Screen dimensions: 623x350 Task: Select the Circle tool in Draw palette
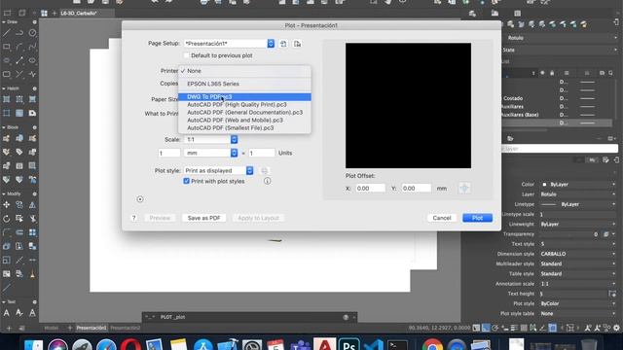[x=32, y=33]
